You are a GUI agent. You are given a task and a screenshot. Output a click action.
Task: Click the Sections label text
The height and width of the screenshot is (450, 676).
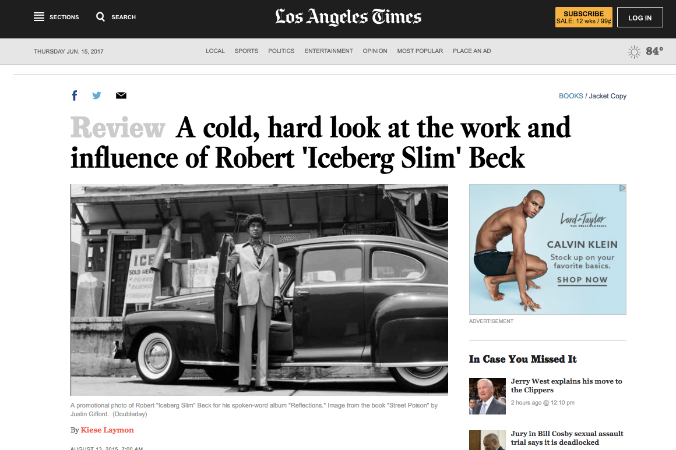[x=64, y=17]
